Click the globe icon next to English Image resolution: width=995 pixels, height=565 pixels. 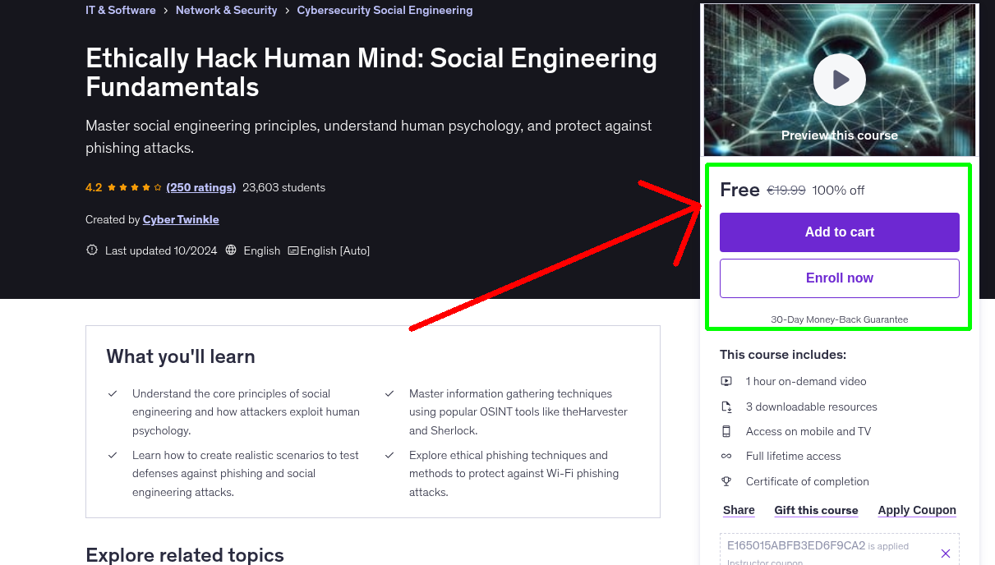click(230, 250)
